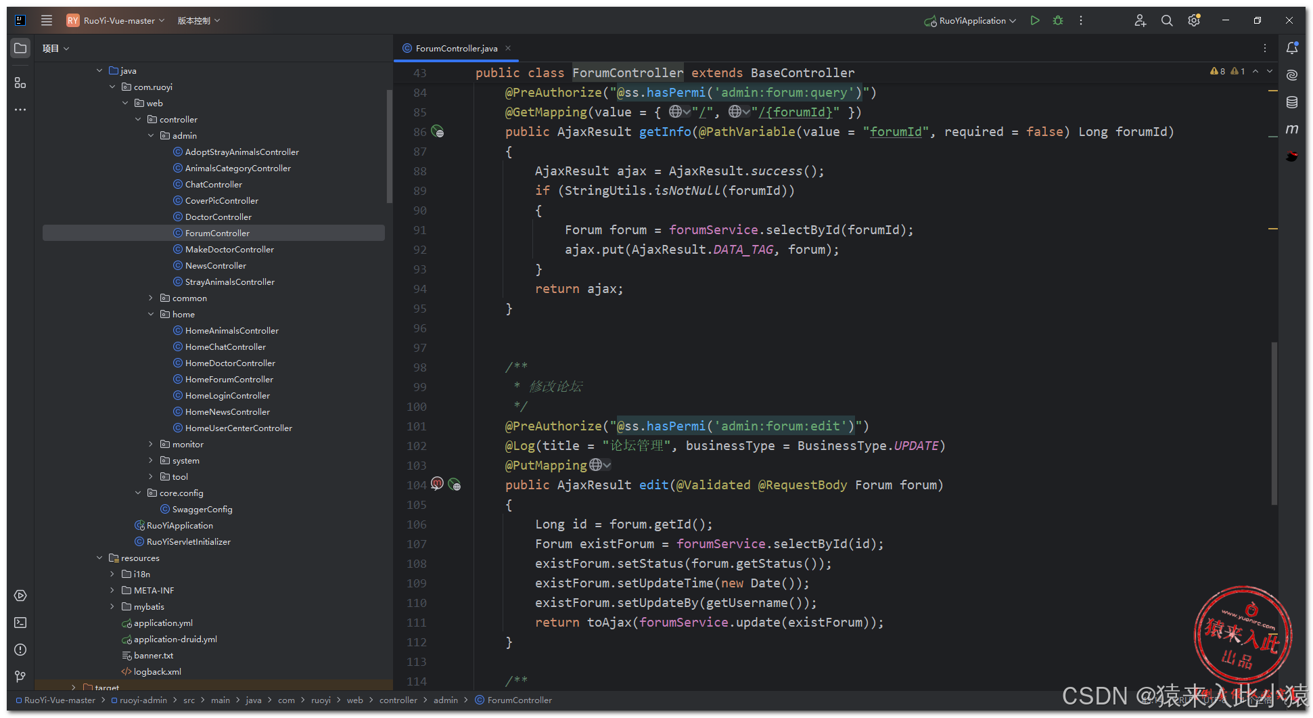This screenshot has width=1313, height=718.
Task: Close the ForumController.java tab
Action: (x=508, y=48)
